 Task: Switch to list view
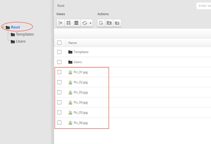[x=76, y=23]
